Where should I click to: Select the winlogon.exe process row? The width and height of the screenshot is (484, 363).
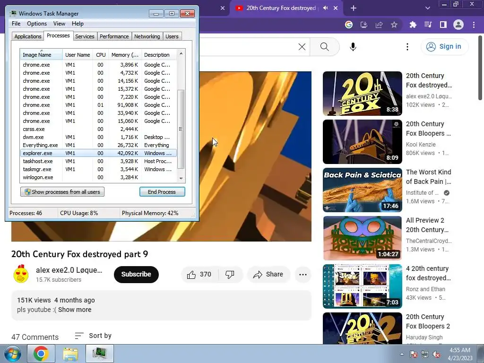[98, 177]
